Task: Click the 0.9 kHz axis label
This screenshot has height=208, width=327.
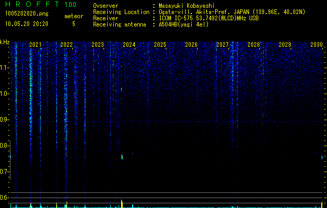Action: (5, 120)
